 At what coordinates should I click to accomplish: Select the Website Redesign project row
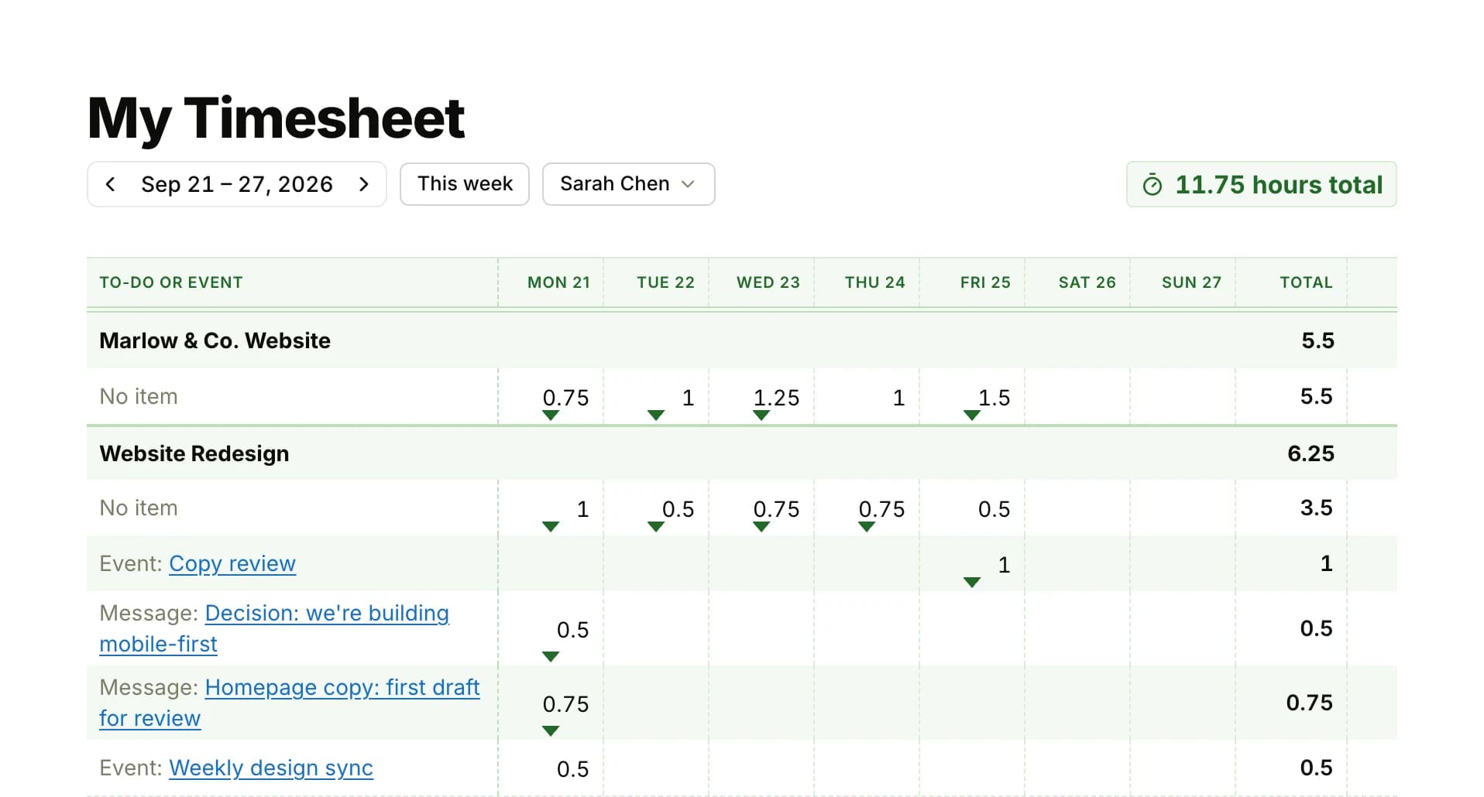741,453
